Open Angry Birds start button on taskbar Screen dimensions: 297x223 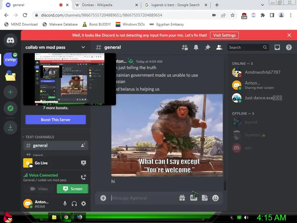8,217
